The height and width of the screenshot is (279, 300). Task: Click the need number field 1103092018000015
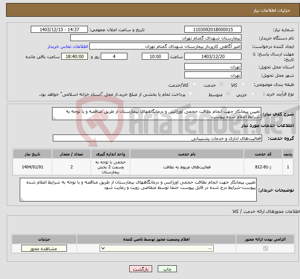[x=213, y=29]
